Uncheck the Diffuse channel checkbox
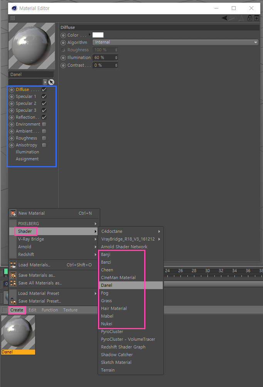263x387 pixels. point(44,89)
